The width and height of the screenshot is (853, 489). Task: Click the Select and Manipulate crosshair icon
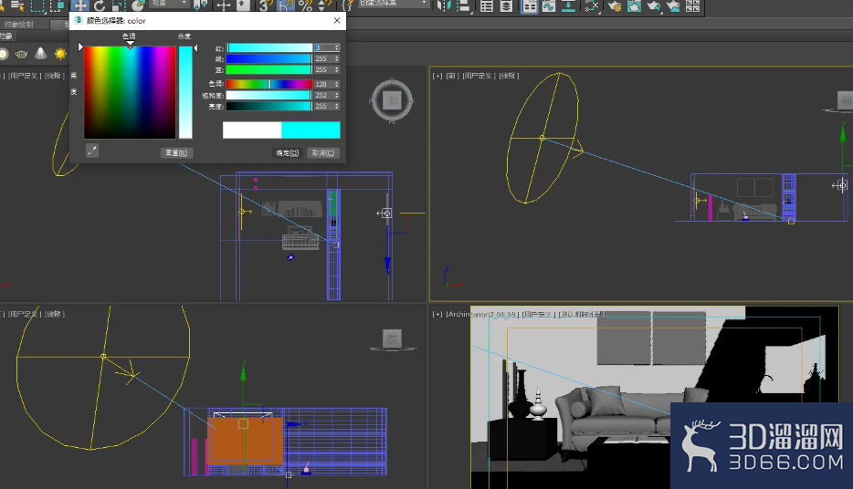pyautogui.click(x=224, y=5)
